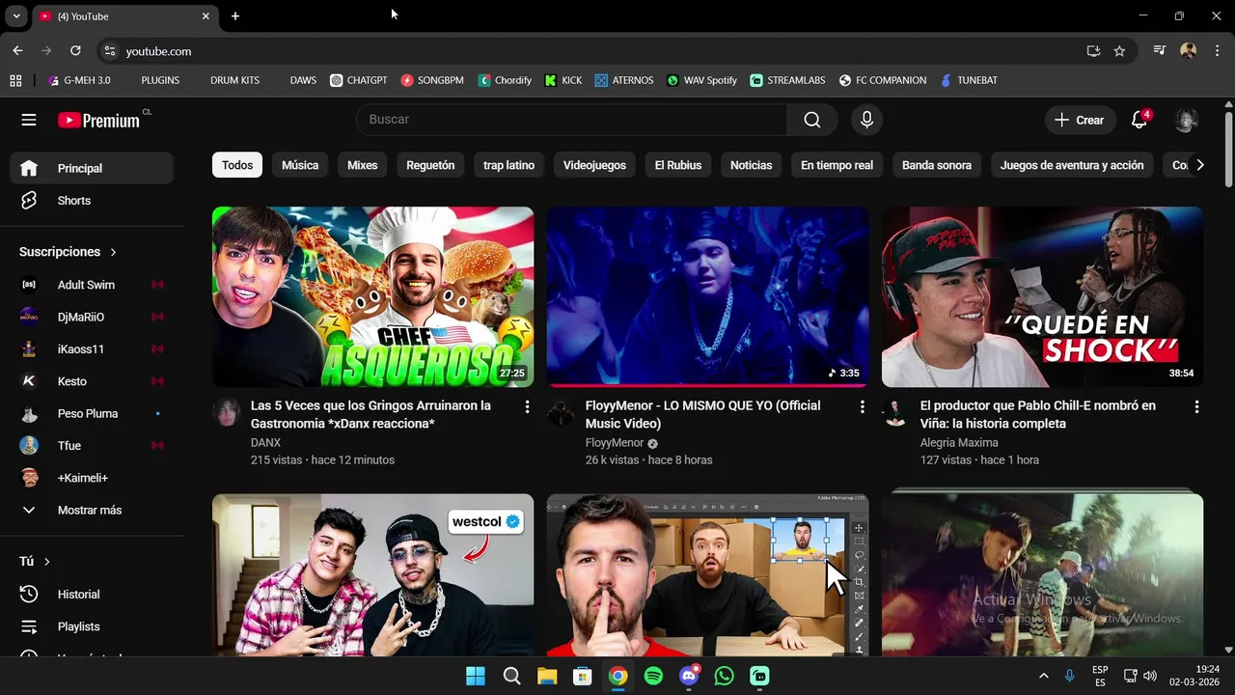Image resolution: width=1235 pixels, height=695 pixels.
Task: Open FloyyMenor music video thumbnail
Action: 707,296
